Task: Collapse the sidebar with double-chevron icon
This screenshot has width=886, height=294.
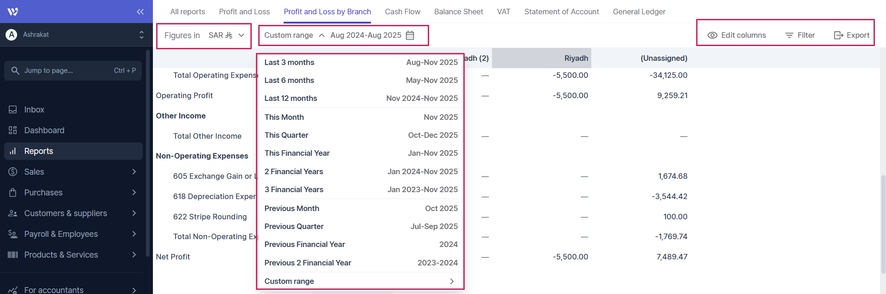Action: coord(140,12)
